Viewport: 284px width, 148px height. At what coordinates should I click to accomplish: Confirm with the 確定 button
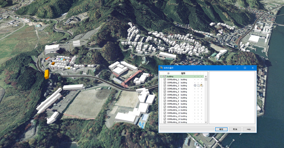click(x=221, y=129)
